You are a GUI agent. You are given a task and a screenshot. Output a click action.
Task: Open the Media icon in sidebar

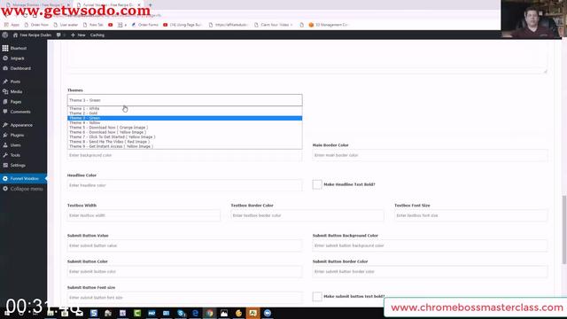pyautogui.click(x=5, y=92)
